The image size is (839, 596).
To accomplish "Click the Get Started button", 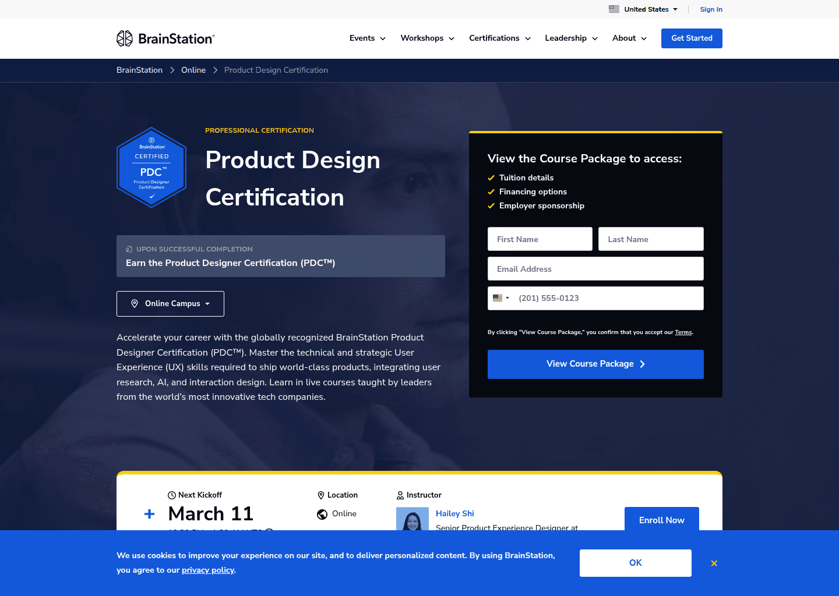I will 692,38.
